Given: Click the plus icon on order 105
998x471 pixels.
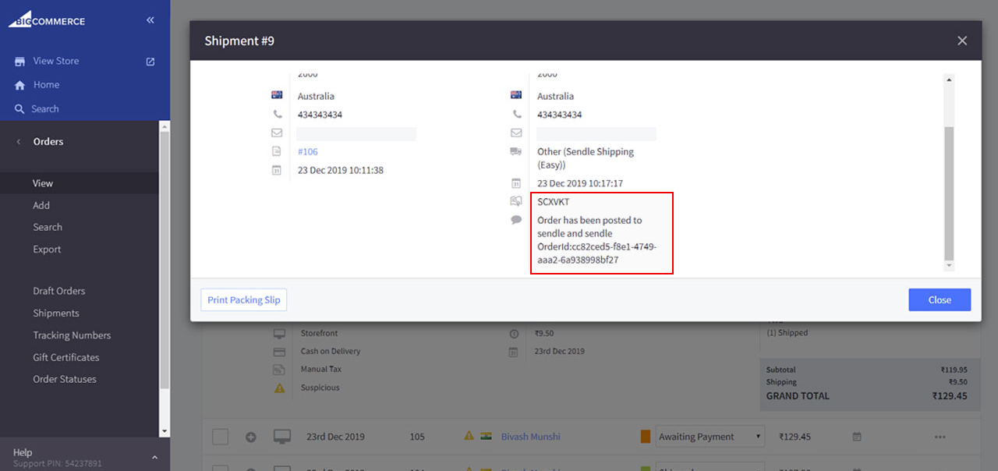Looking at the screenshot, I should [251, 437].
